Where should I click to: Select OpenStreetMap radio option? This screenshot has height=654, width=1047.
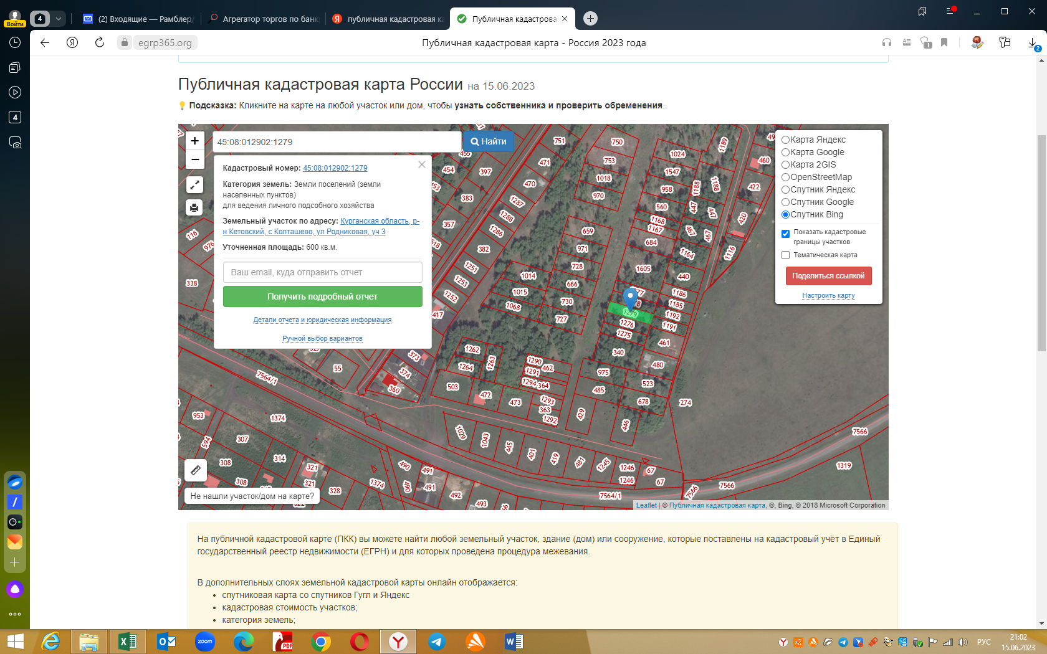click(x=785, y=177)
